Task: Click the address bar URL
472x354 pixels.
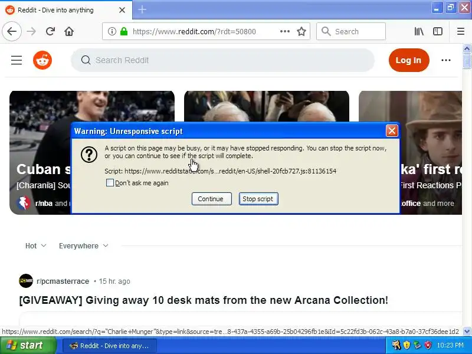Action: pos(194,31)
